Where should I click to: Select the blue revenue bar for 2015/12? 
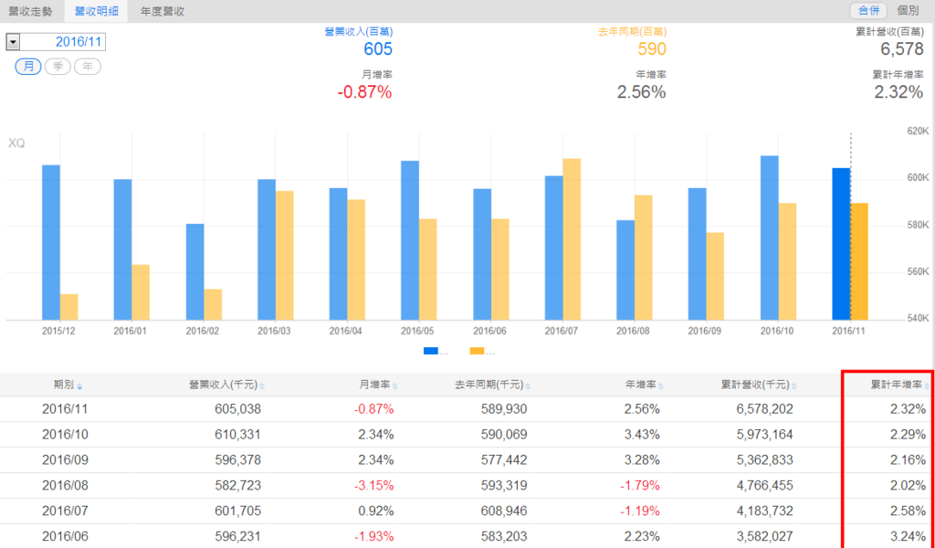pos(51,243)
